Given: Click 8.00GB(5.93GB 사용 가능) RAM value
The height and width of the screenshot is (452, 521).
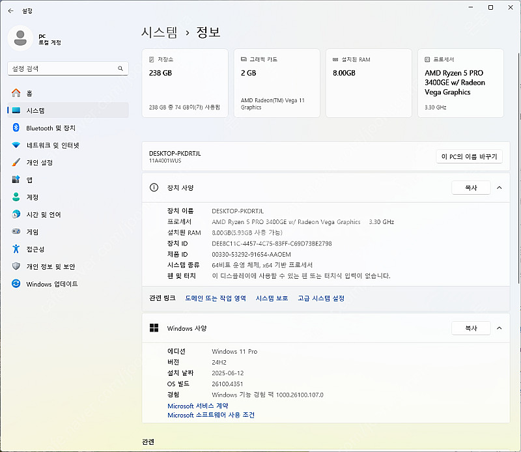Looking at the screenshot, I should [247, 233].
